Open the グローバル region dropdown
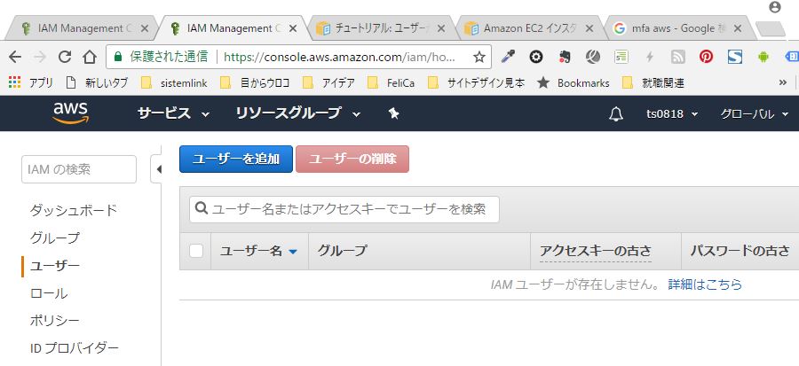 pyautogui.click(x=755, y=113)
